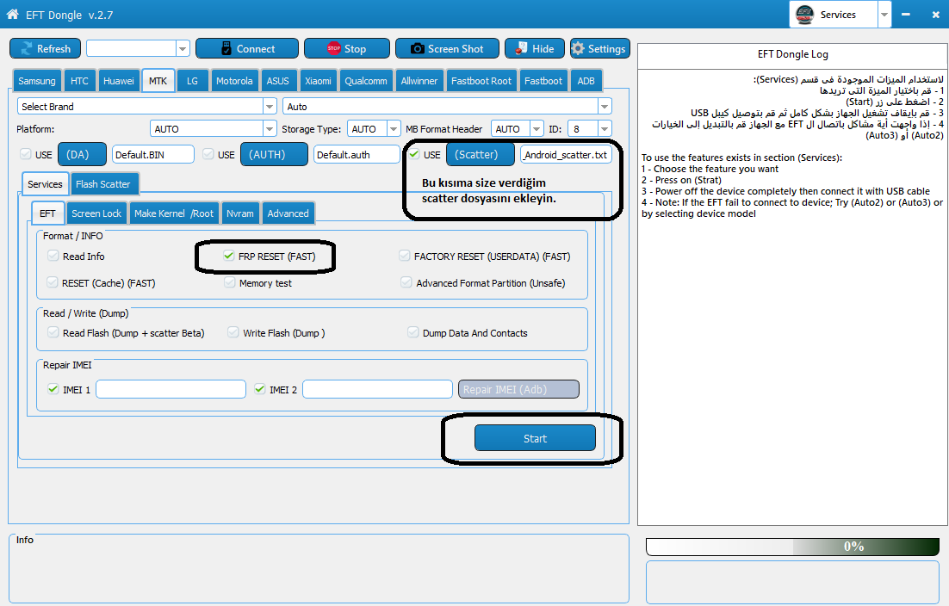Click the Start button
Image resolution: width=949 pixels, height=606 pixels.
pyautogui.click(x=535, y=438)
